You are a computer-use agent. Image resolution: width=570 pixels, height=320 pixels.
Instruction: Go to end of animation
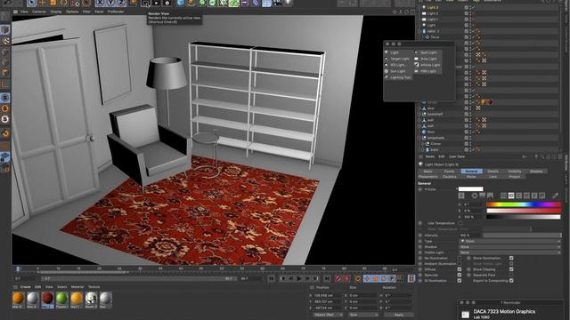coord(327,278)
